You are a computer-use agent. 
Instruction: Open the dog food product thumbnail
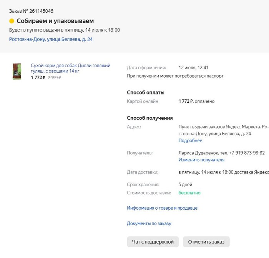tap(17, 71)
